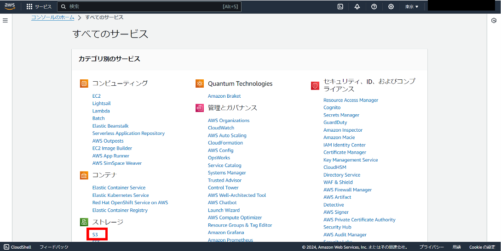Image resolution: width=501 pixels, height=251 pixels.
Task: Open Resource Groups & Tag Editor
Action: click(240, 225)
